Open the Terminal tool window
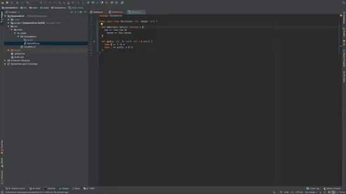The width and height of the screenshot is (346, 194). coord(50,189)
